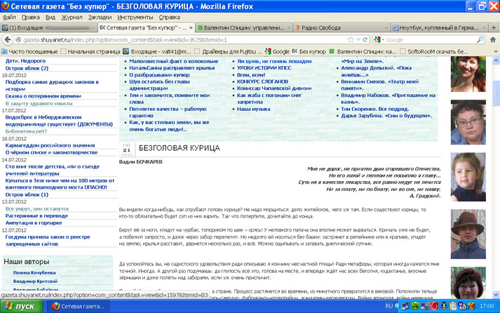Open the Журнал menu

pos(72,18)
